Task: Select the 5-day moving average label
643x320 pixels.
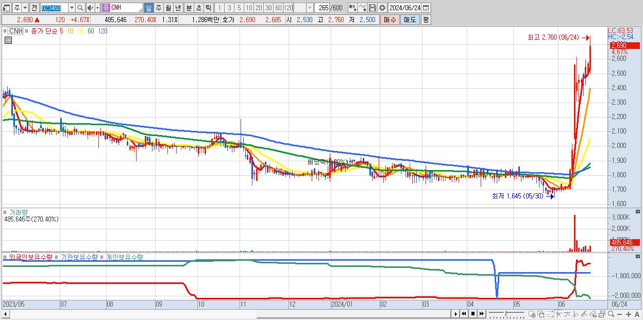Action: pos(61,31)
